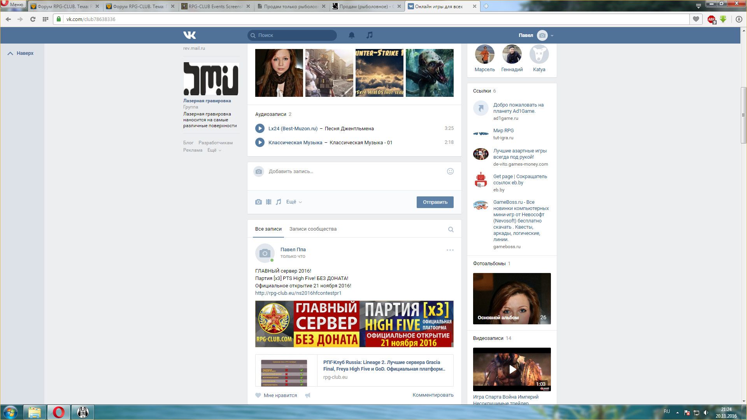
Task: Open the music note icon in header
Action: (369, 35)
